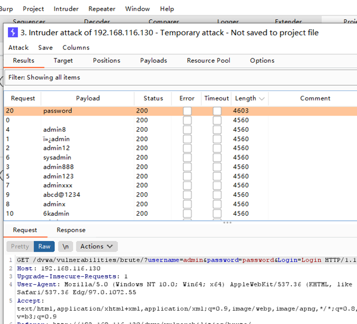This screenshot has height=324, width=357.
Task: Switch to the Positions tab
Action: point(106,61)
